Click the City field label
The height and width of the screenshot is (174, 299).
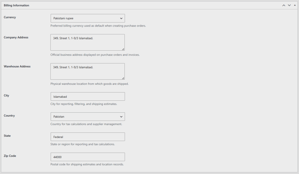(6, 95)
